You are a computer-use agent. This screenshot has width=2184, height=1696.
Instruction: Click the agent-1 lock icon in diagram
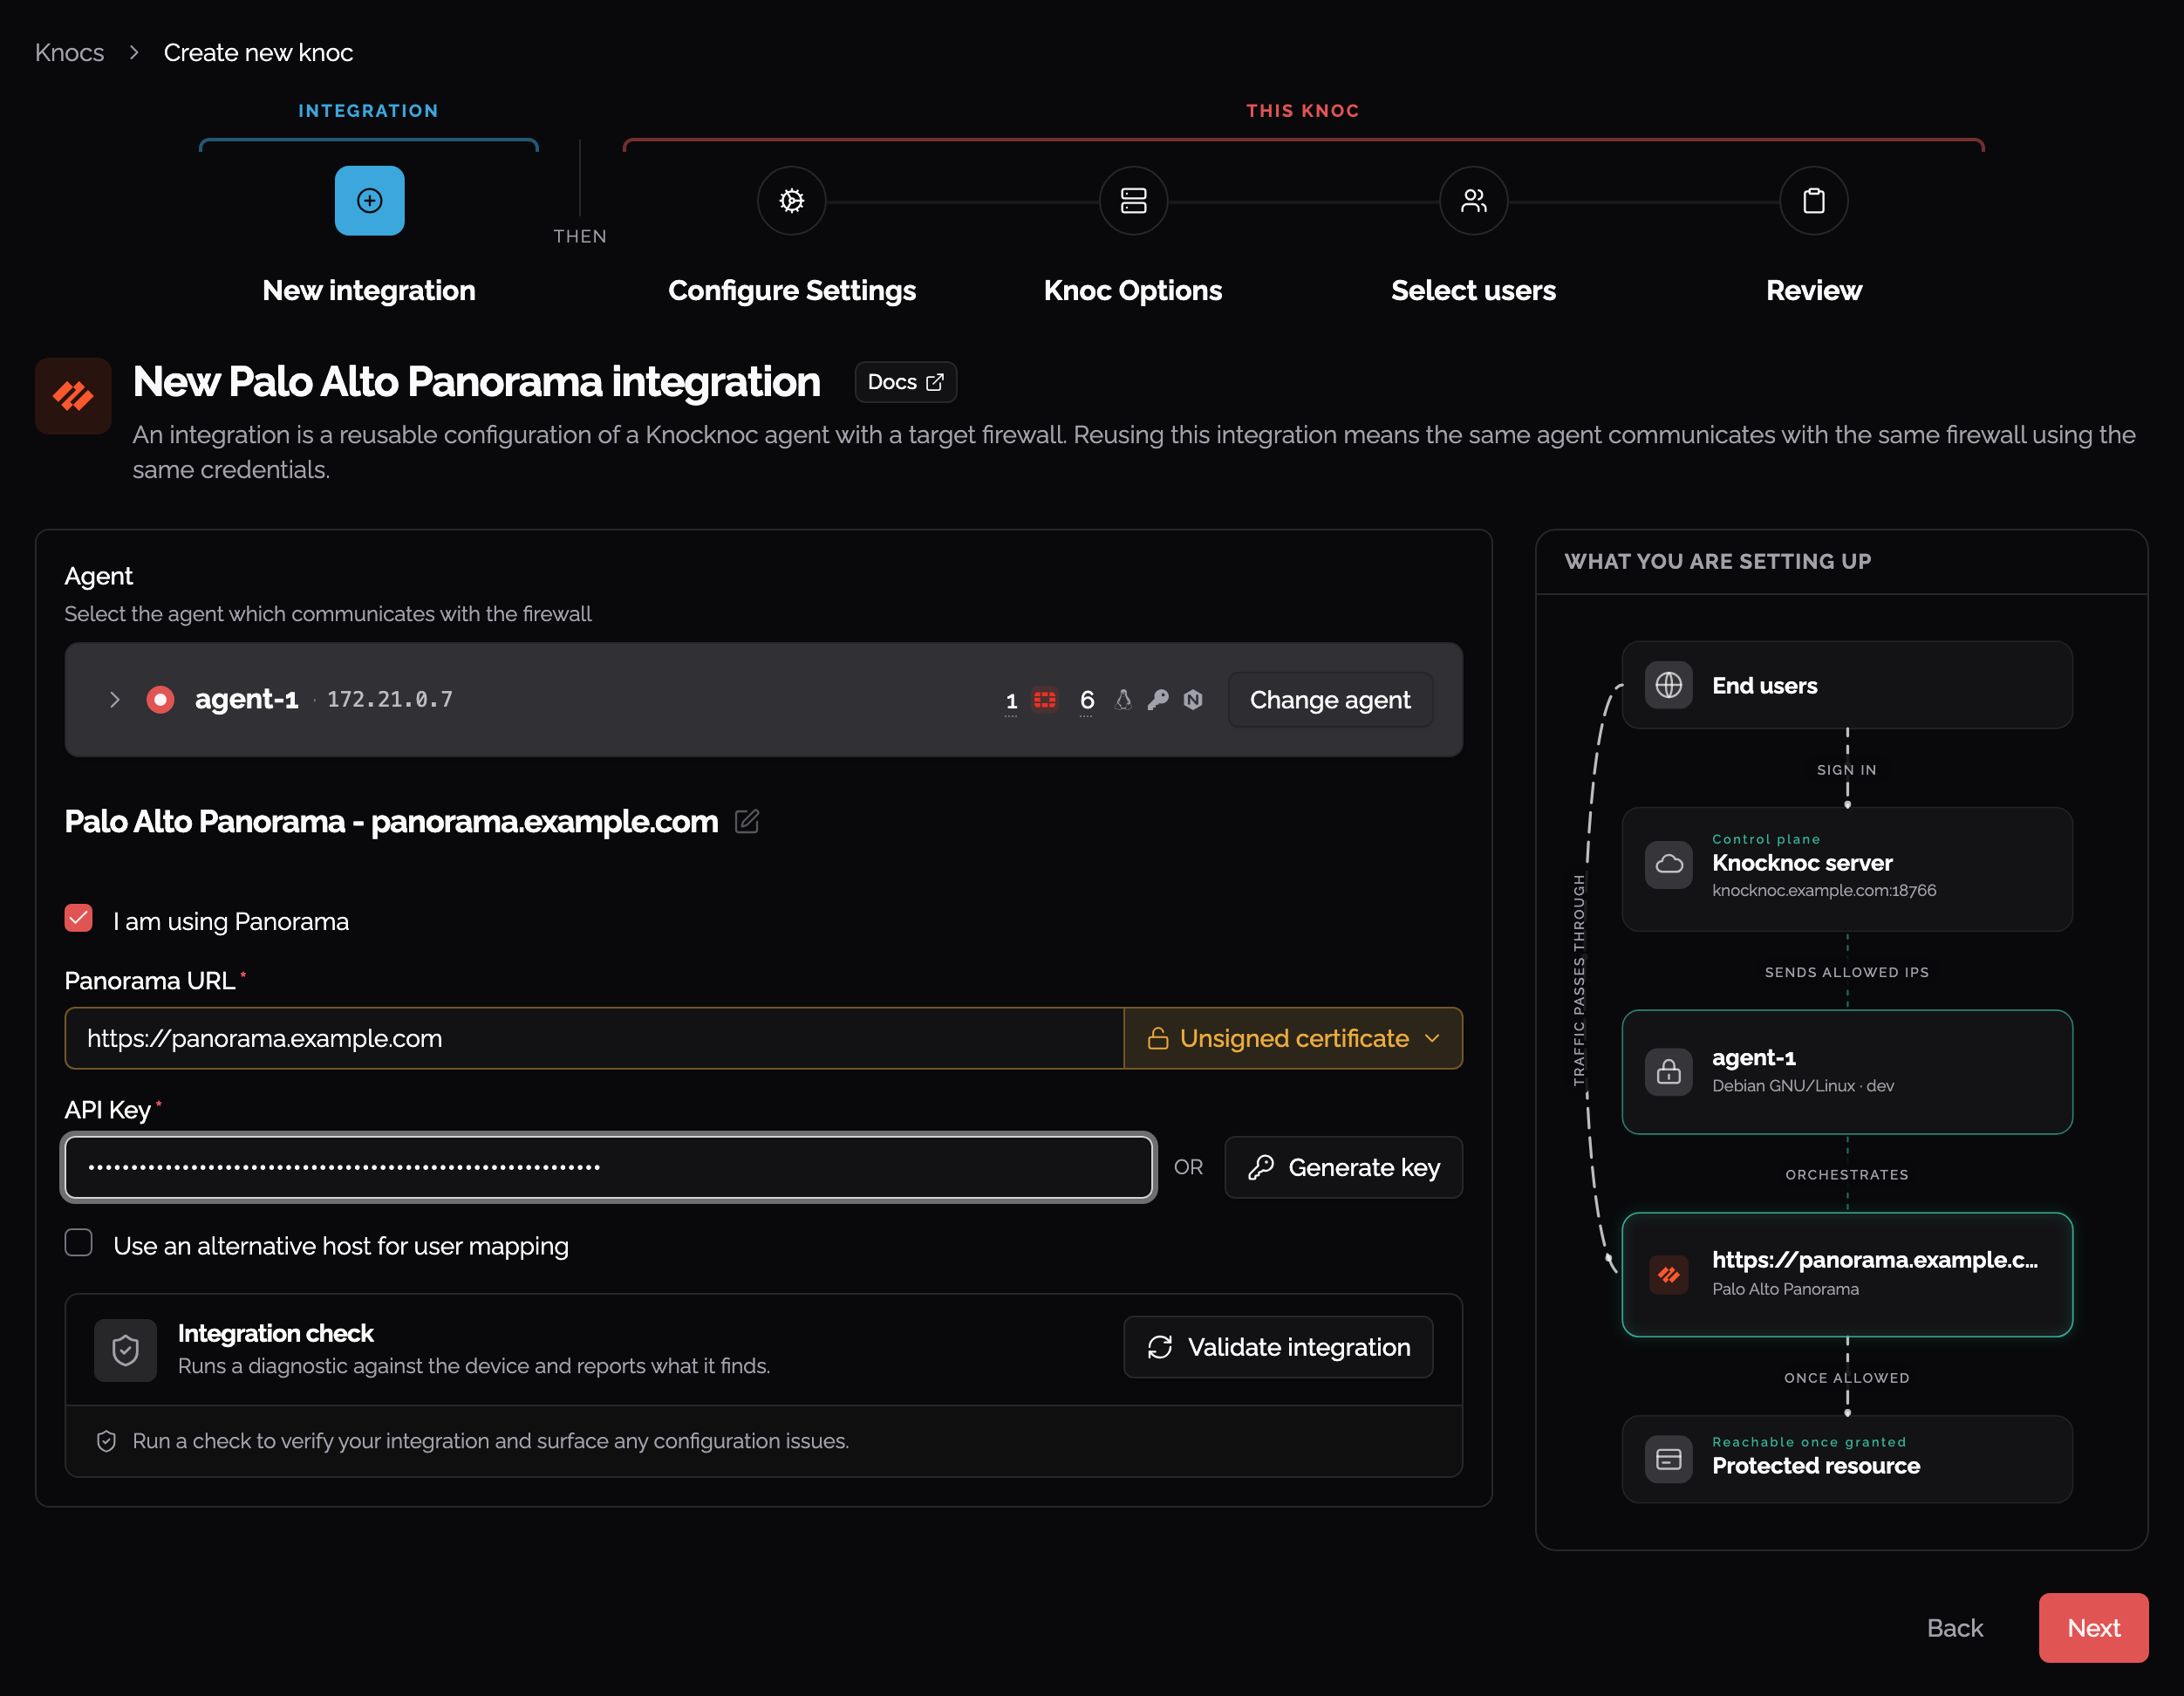coord(1668,1071)
